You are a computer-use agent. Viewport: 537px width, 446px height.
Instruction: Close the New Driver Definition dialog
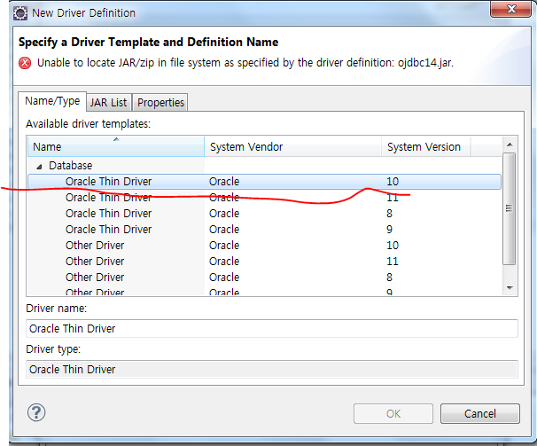[x=510, y=9]
